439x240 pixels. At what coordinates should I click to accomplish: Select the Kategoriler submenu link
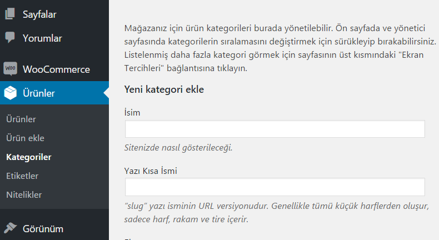28,157
